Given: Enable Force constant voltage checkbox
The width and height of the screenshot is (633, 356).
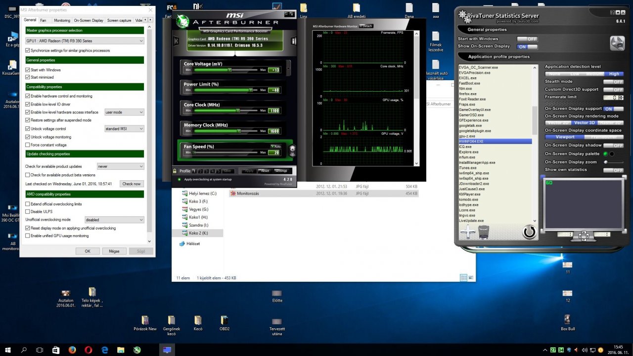Looking at the screenshot, I should [28, 145].
